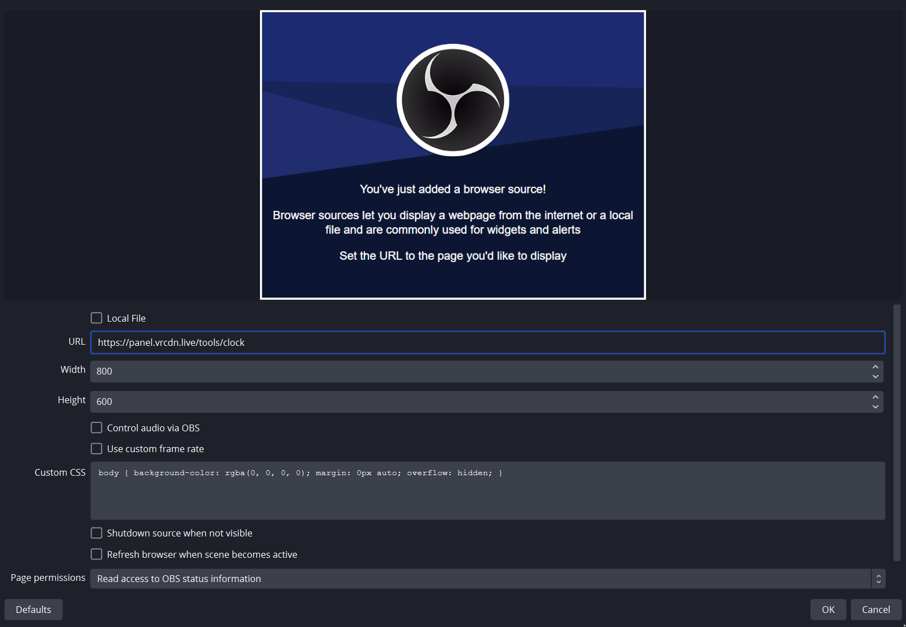Click inside the Custom CSS text area
The height and width of the screenshot is (627, 906).
point(487,491)
